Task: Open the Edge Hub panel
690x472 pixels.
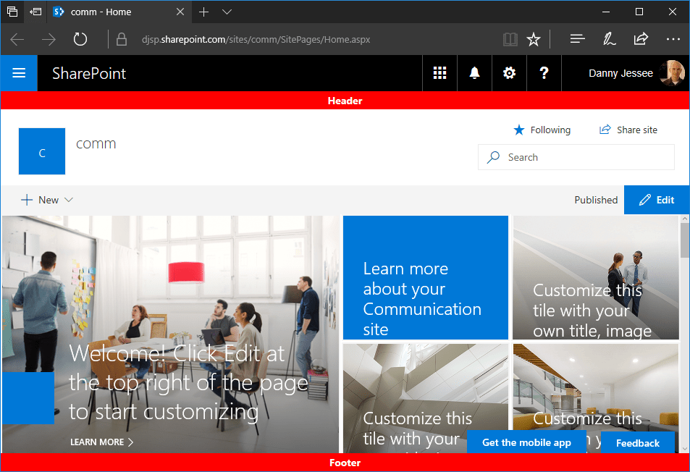Action: 577,38
